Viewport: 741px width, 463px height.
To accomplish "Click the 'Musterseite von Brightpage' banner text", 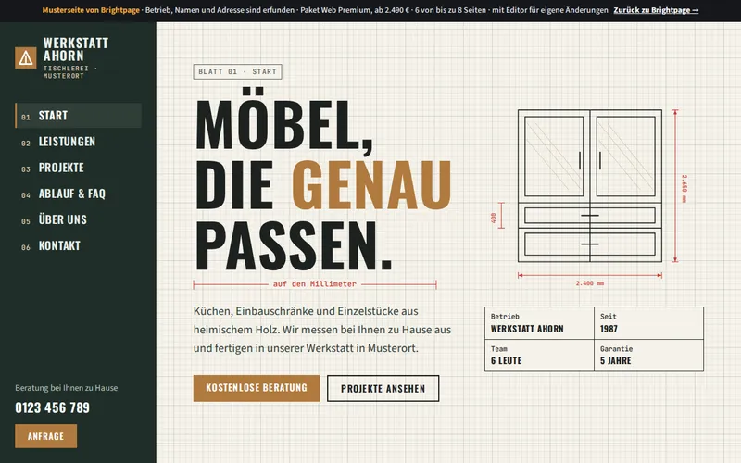I will (91, 10).
